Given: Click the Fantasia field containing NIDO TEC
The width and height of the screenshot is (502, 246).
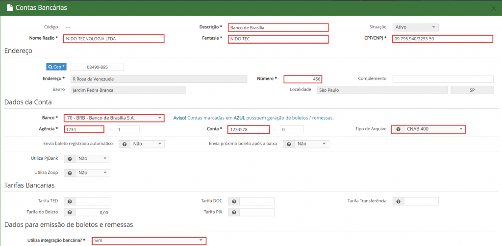Looking at the screenshot, I should click(278, 39).
